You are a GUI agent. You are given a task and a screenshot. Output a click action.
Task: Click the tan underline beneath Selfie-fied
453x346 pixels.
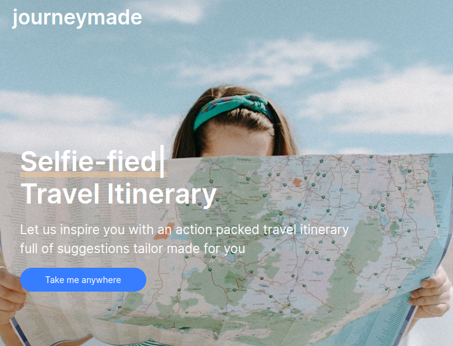point(93,174)
